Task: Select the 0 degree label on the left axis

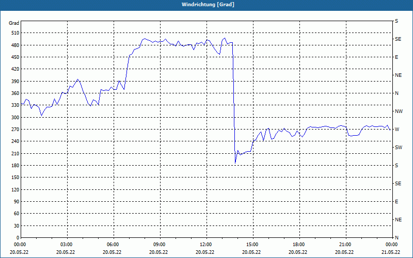Action: [x=18, y=237]
